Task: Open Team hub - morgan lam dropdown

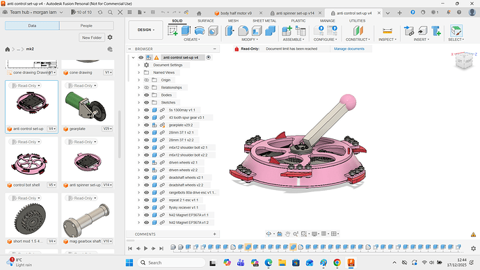Action: click(33, 13)
